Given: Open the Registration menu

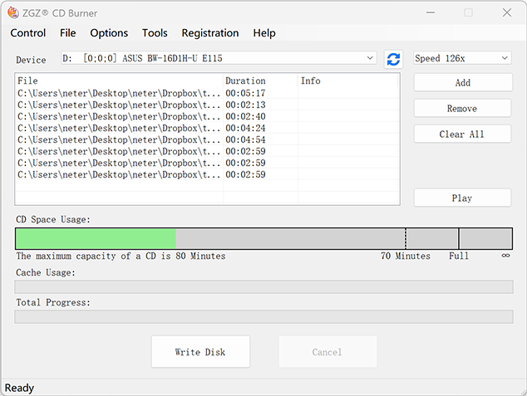Looking at the screenshot, I should click(x=210, y=33).
